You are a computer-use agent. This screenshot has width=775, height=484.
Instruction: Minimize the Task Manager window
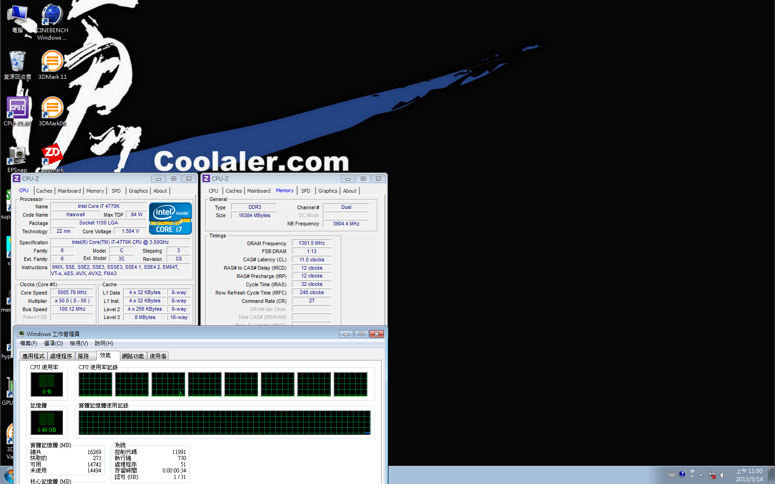pyautogui.click(x=346, y=334)
